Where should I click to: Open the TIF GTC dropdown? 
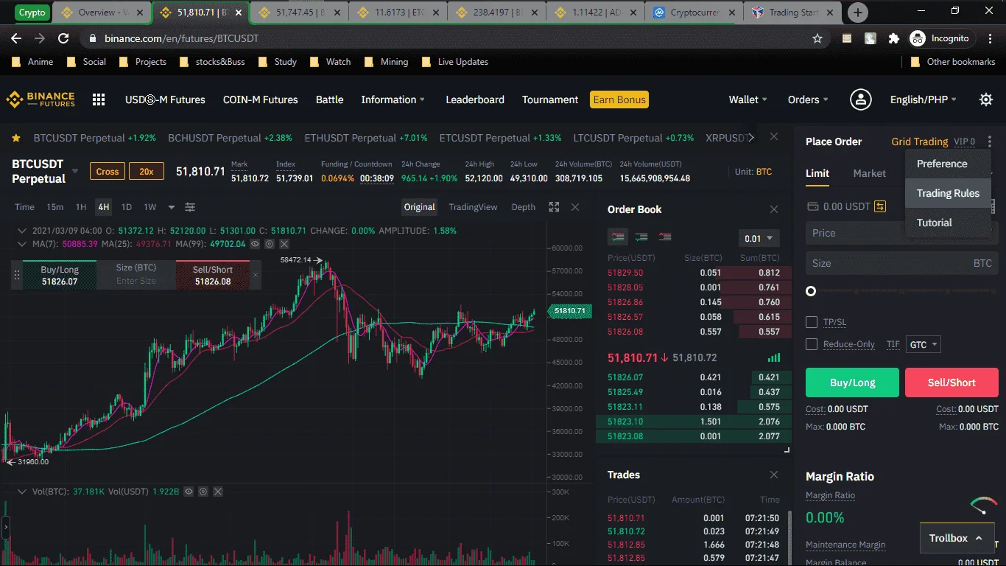coord(924,344)
